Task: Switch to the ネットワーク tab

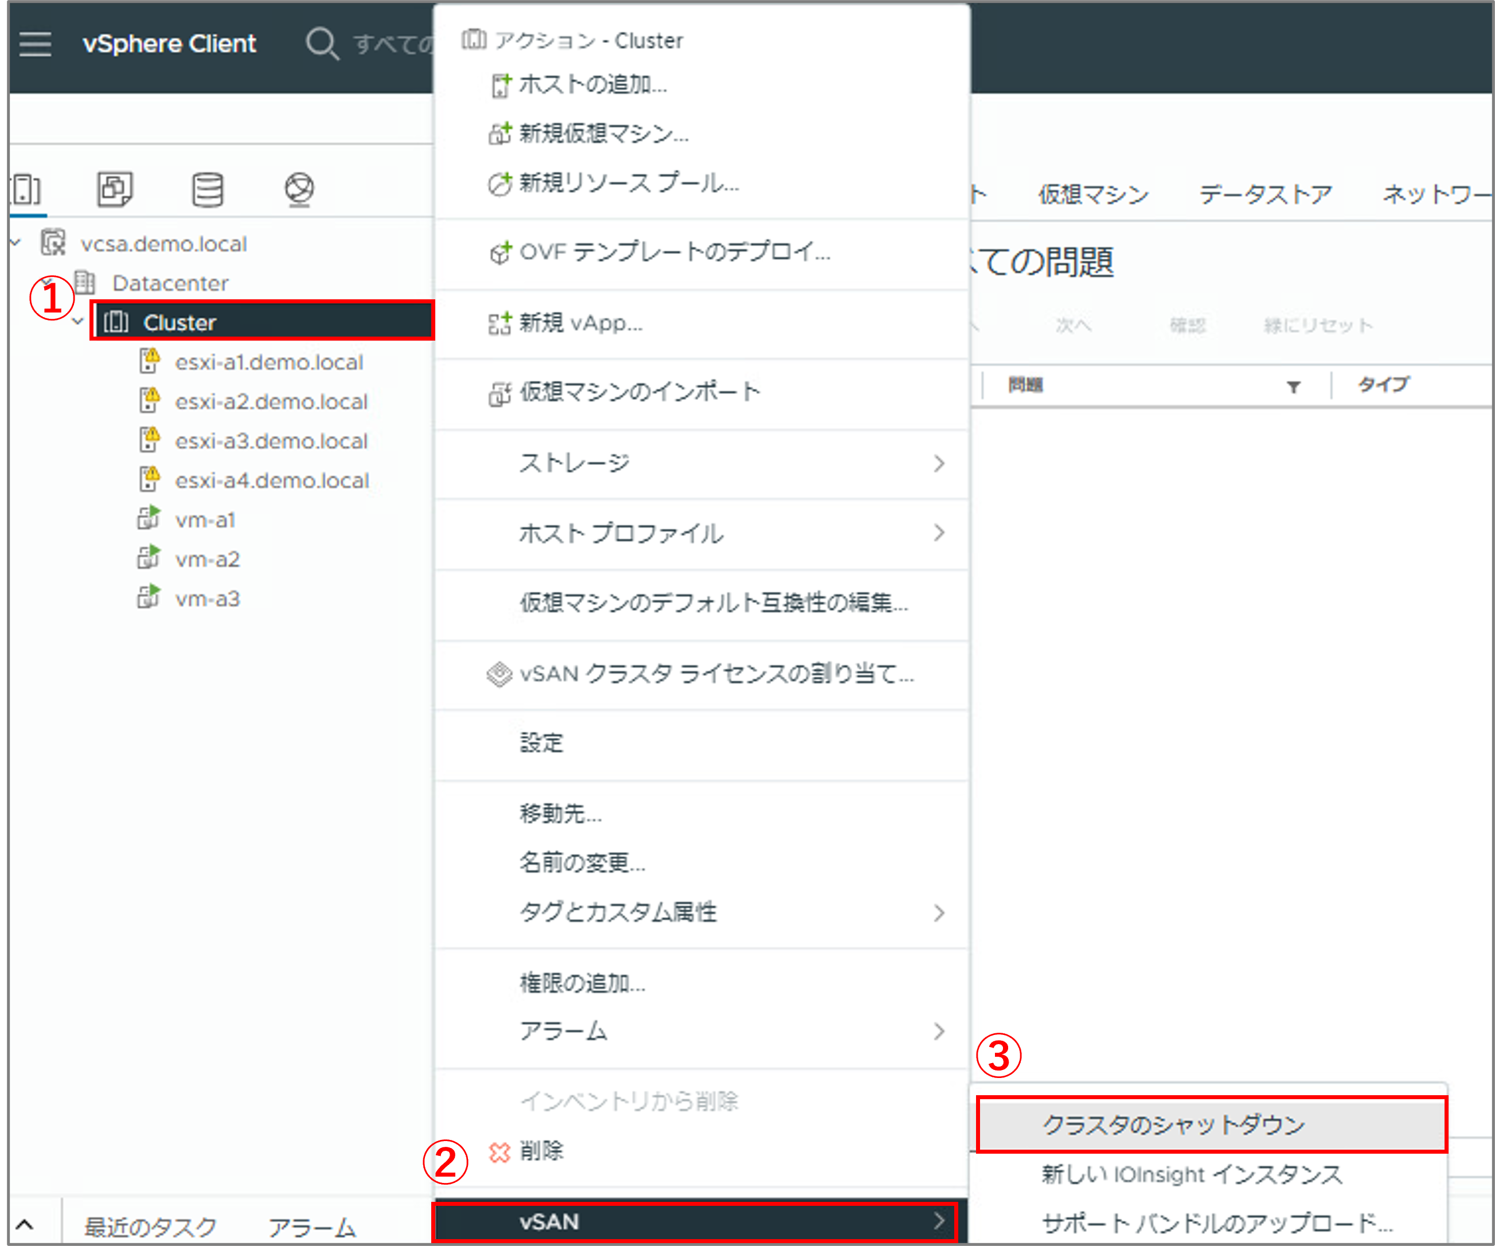Action: point(1436,194)
